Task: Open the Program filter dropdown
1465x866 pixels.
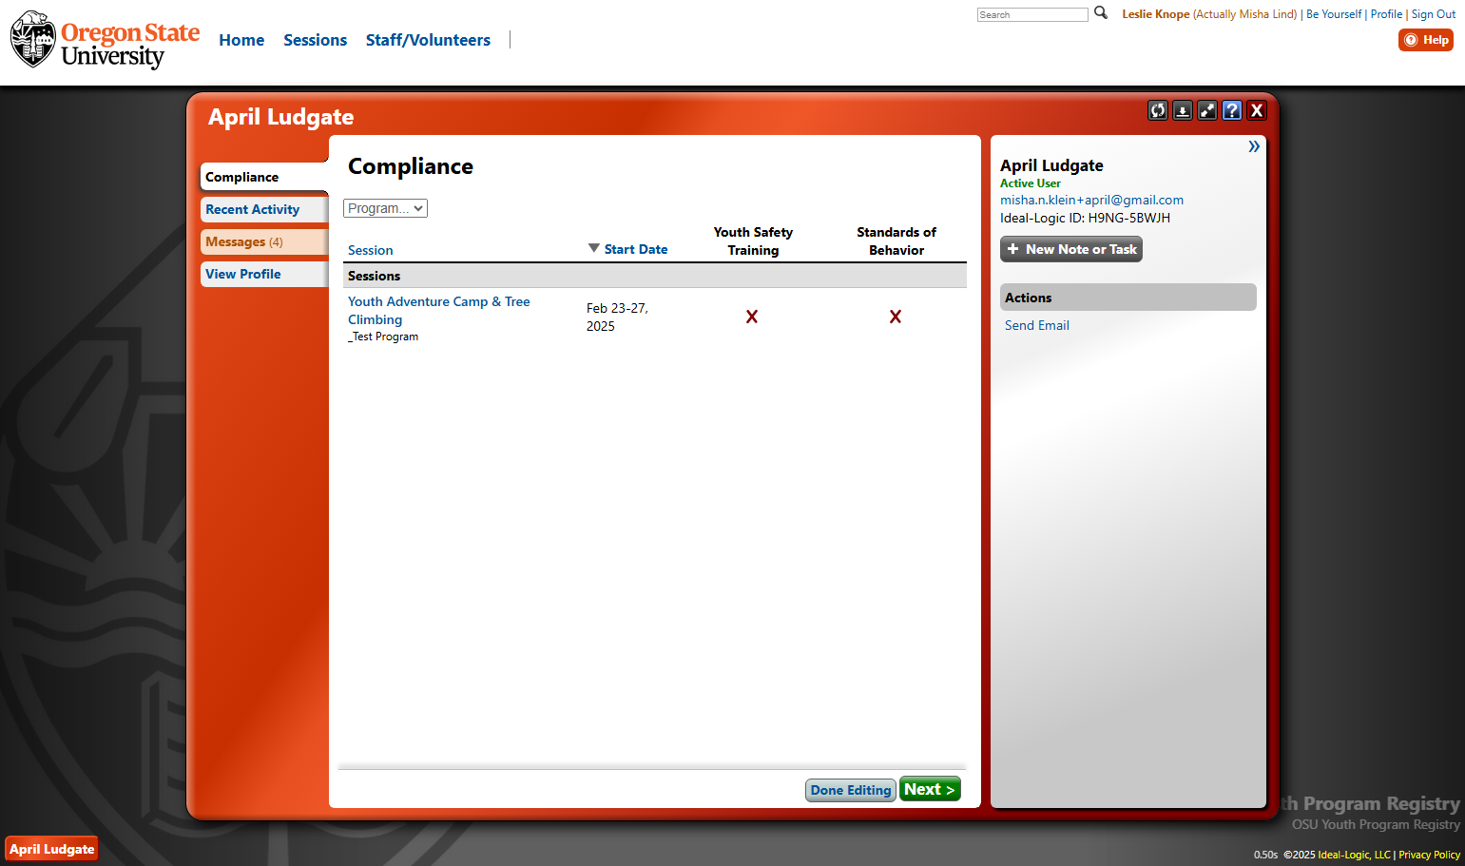Action: click(x=385, y=208)
